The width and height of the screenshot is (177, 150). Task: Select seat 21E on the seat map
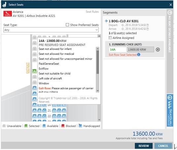coord(59,110)
